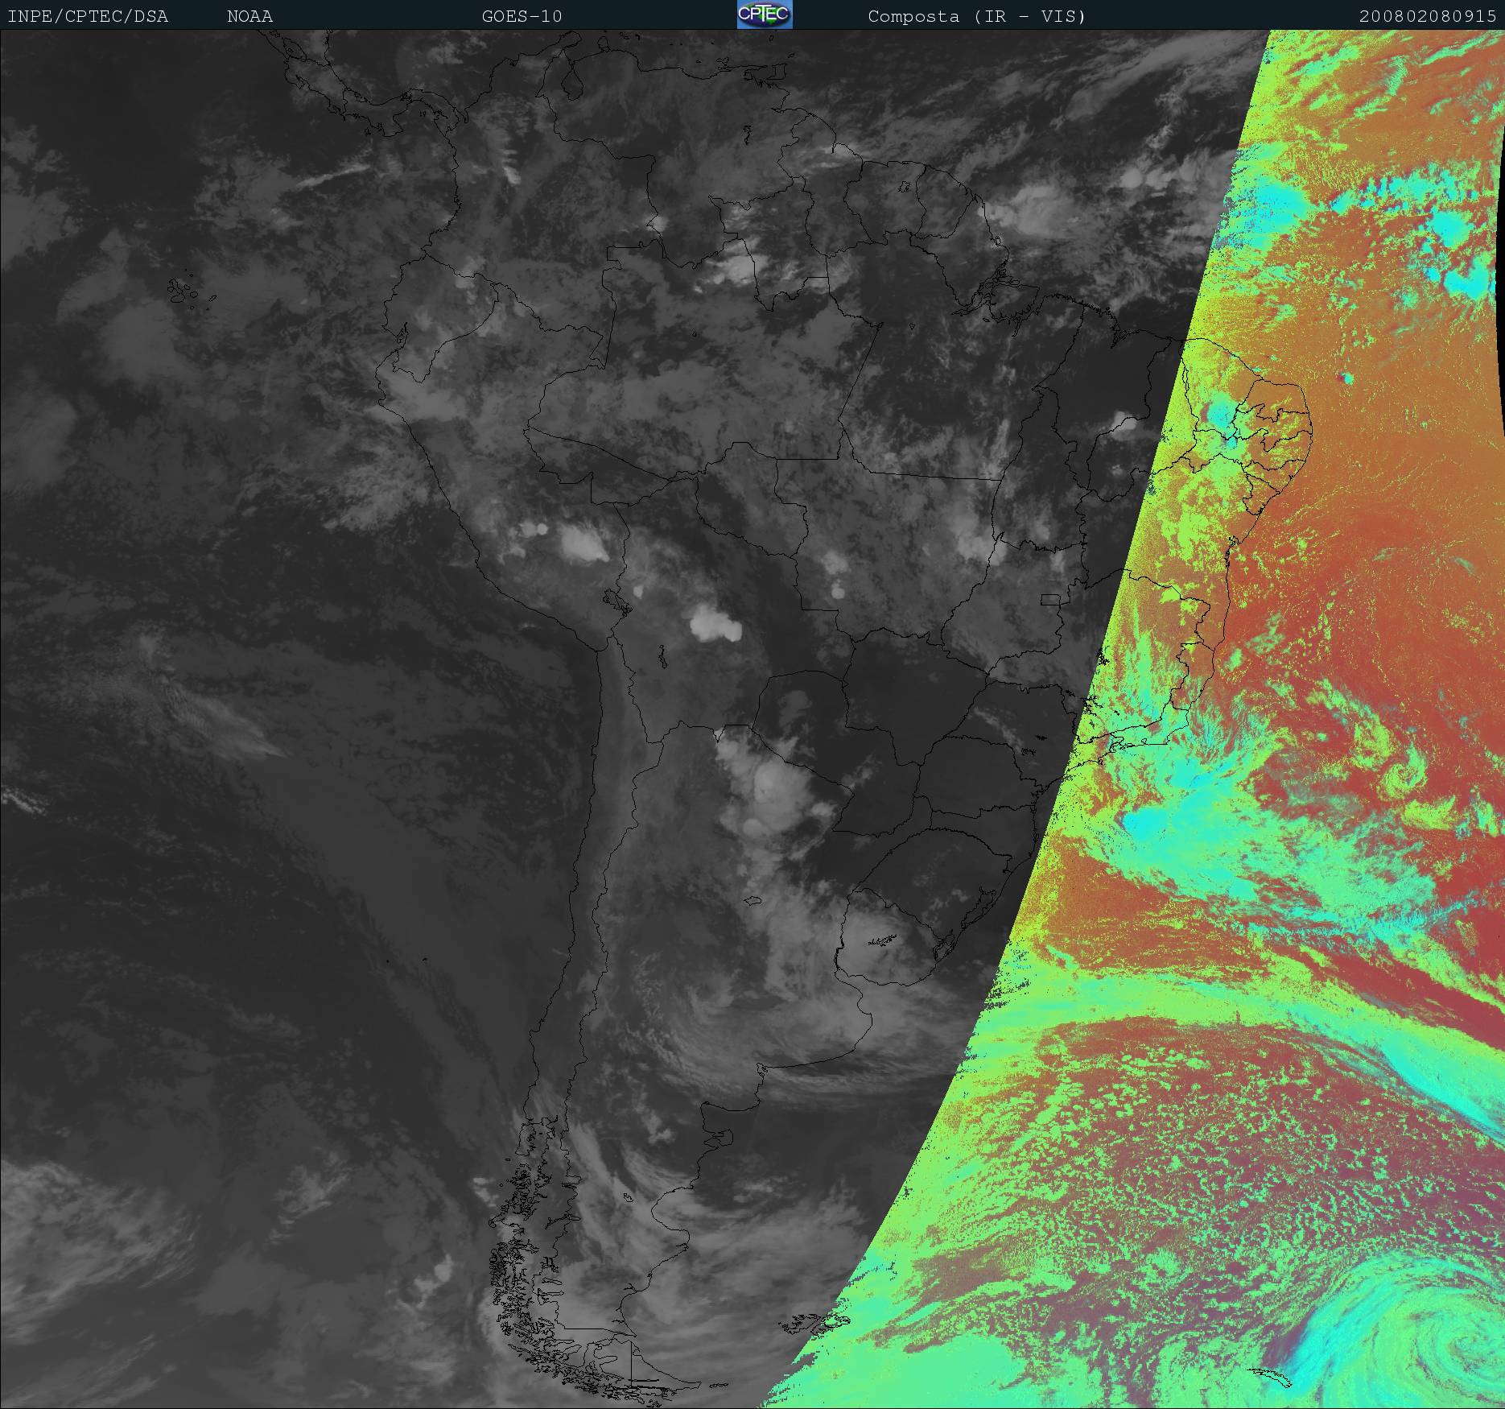Click the 200802080915 timestamp
The width and height of the screenshot is (1505, 1409).
(x=1427, y=17)
